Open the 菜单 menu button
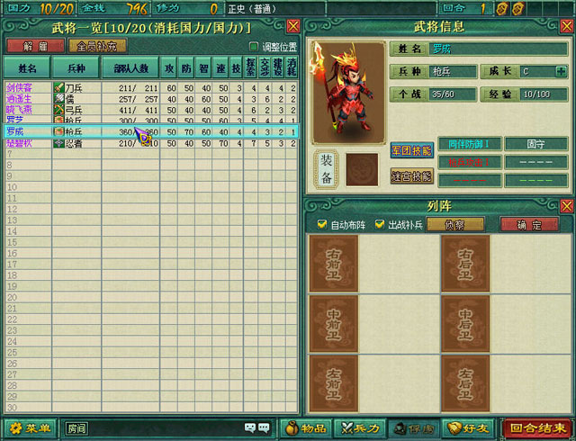Image resolution: width=576 pixels, height=441 pixels. (x=30, y=428)
